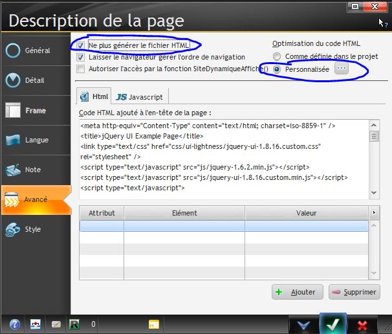Cancel the dialog with the red X
Viewport: 392px width, 334px height.
click(362, 324)
